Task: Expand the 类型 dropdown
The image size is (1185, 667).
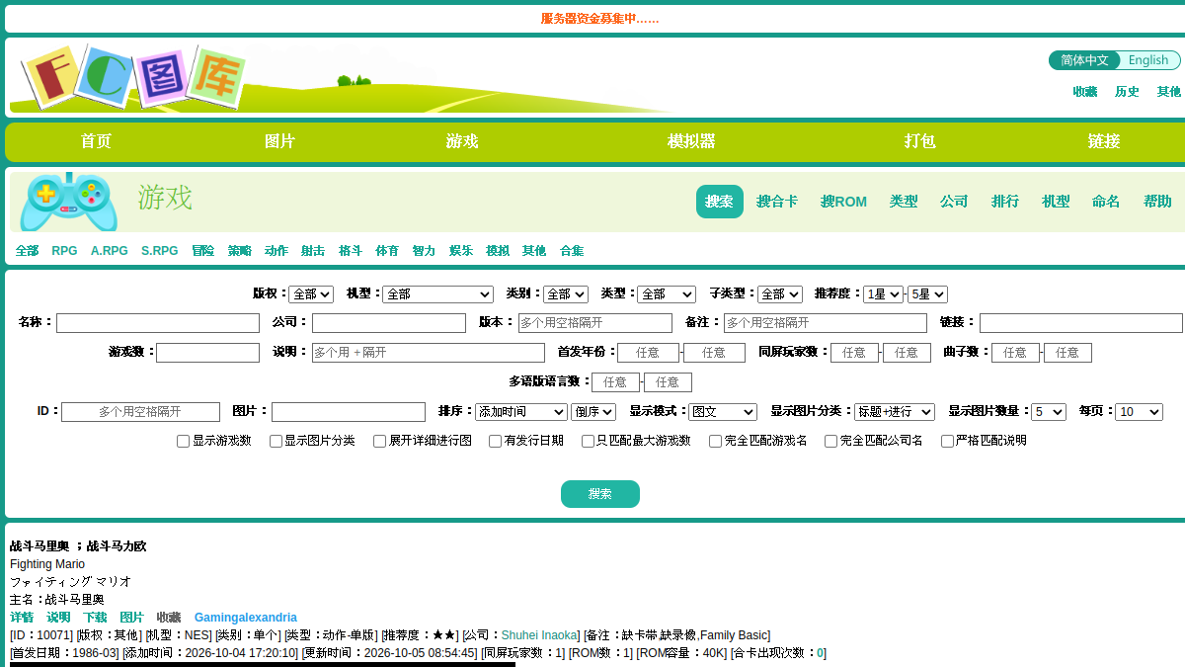Action: (667, 294)
